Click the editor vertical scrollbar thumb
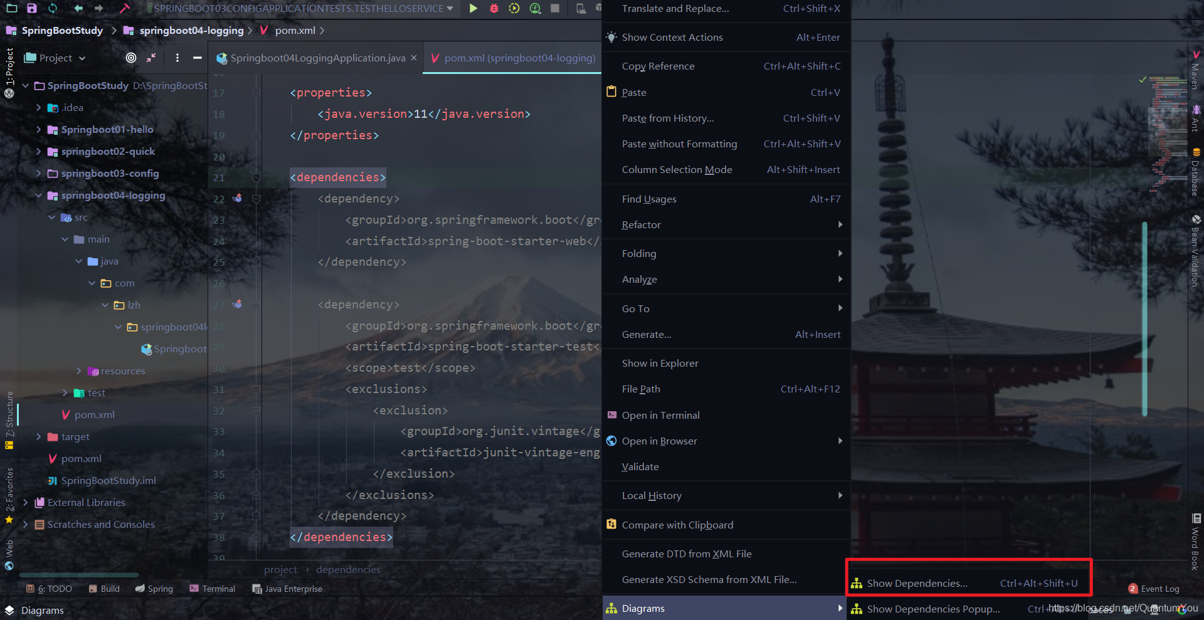This screenshot has height=620, width=1204. tap(1144, 318)
